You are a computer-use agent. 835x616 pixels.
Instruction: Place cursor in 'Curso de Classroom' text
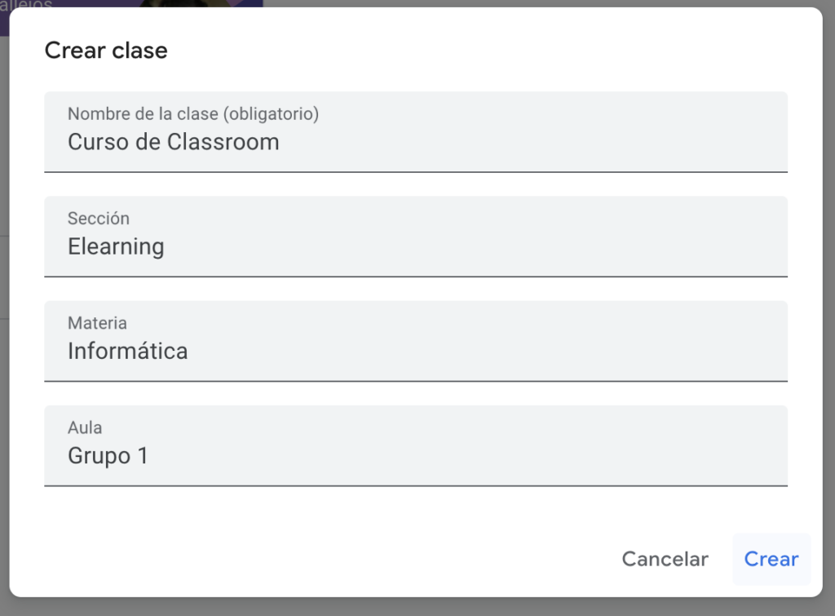[x=173, y=142]
